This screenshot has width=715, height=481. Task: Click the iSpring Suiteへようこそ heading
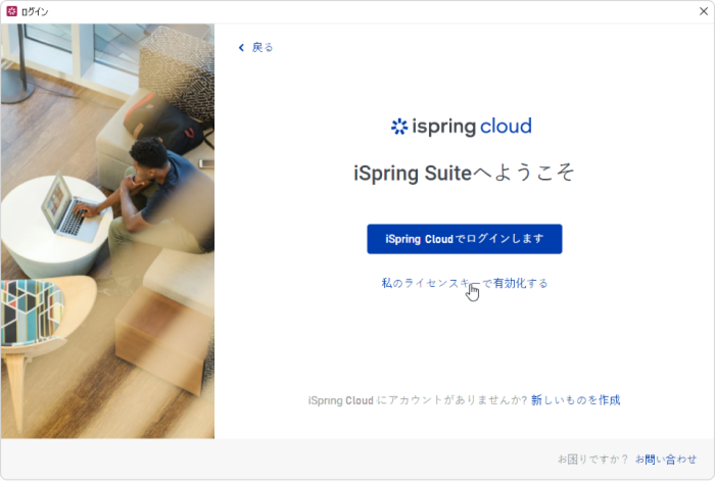(464, 173)
